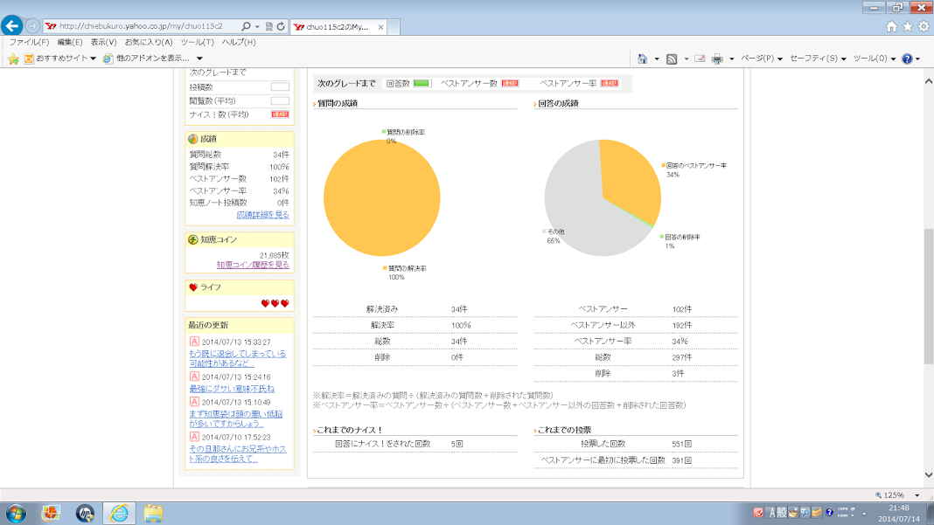Open the 編集(E) menu
This screenshot has height=525, width=934.
click(70, 42)
